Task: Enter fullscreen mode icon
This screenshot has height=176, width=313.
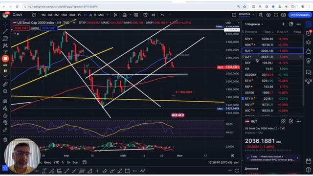Action: click(276, 15)
